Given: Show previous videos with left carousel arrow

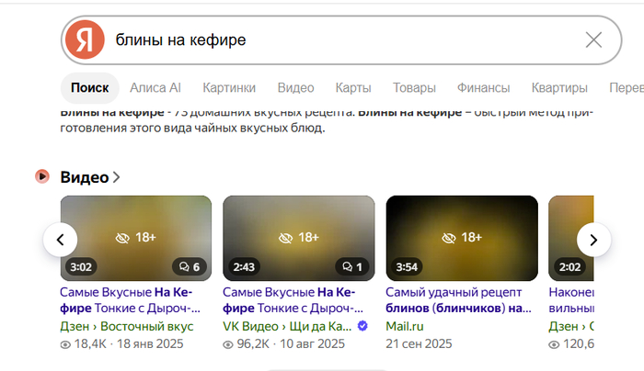Looking at the screenshot, I should click(x=61, y=240).
